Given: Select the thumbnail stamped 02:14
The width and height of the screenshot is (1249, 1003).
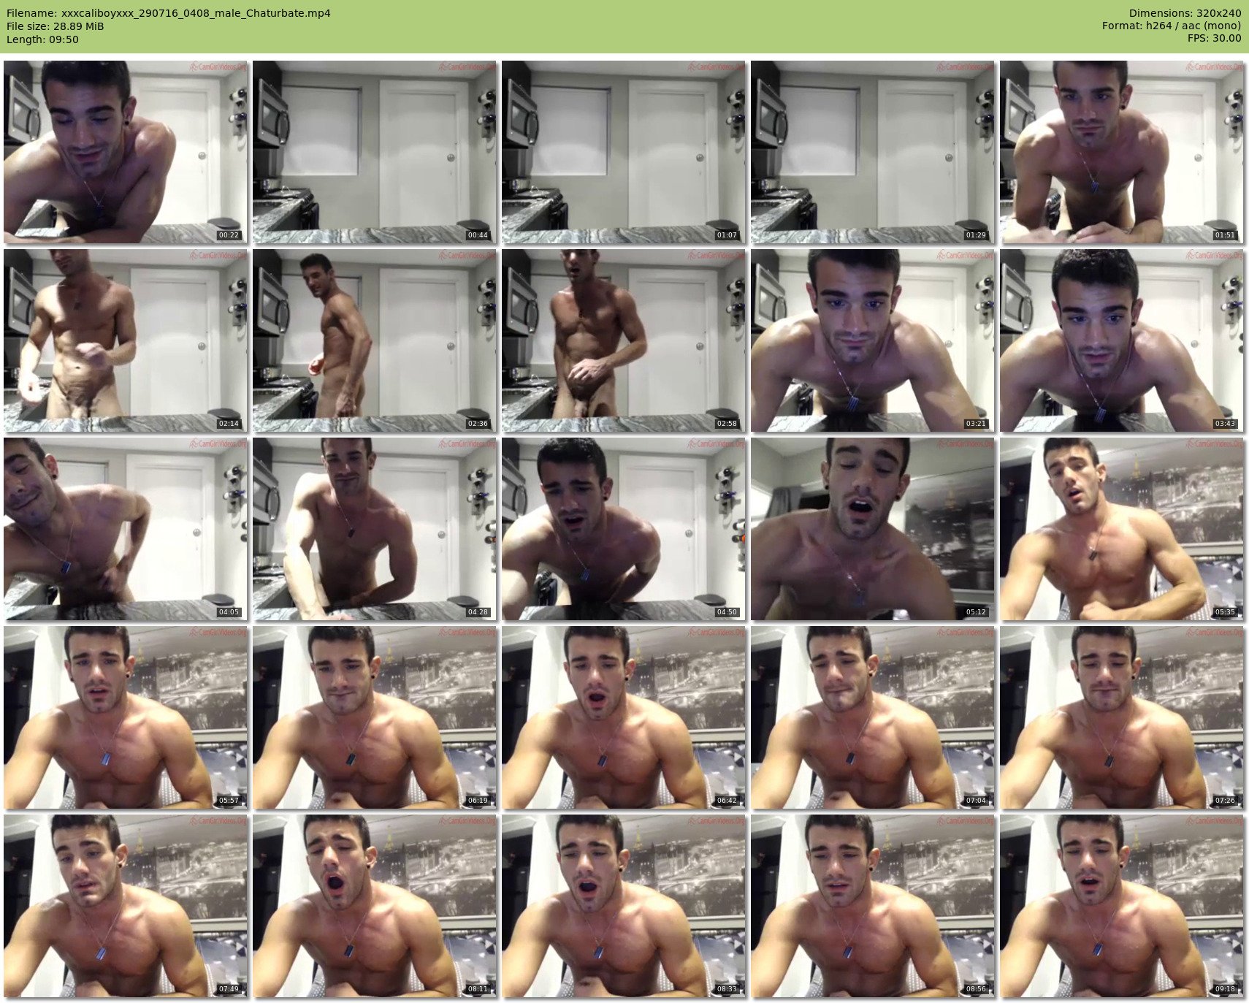Looking at the screenshot, I should coord(126,340).
